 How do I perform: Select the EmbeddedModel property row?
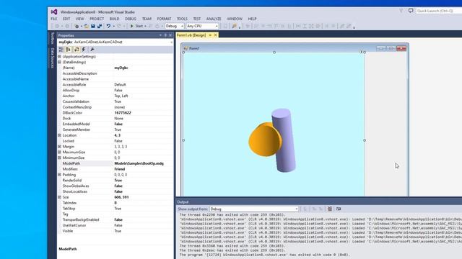pyautogui.click(x=115, y=124)
